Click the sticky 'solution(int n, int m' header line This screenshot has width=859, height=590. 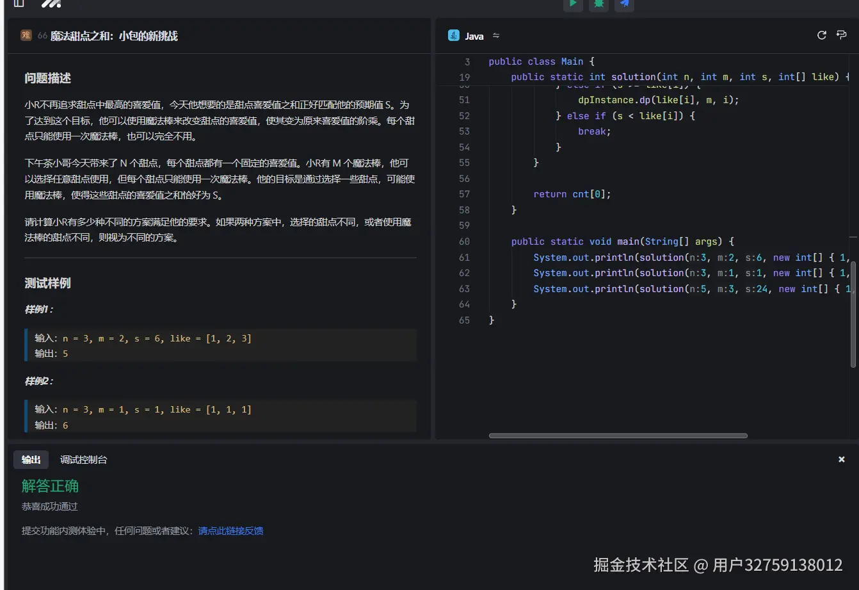pos(678,77)
